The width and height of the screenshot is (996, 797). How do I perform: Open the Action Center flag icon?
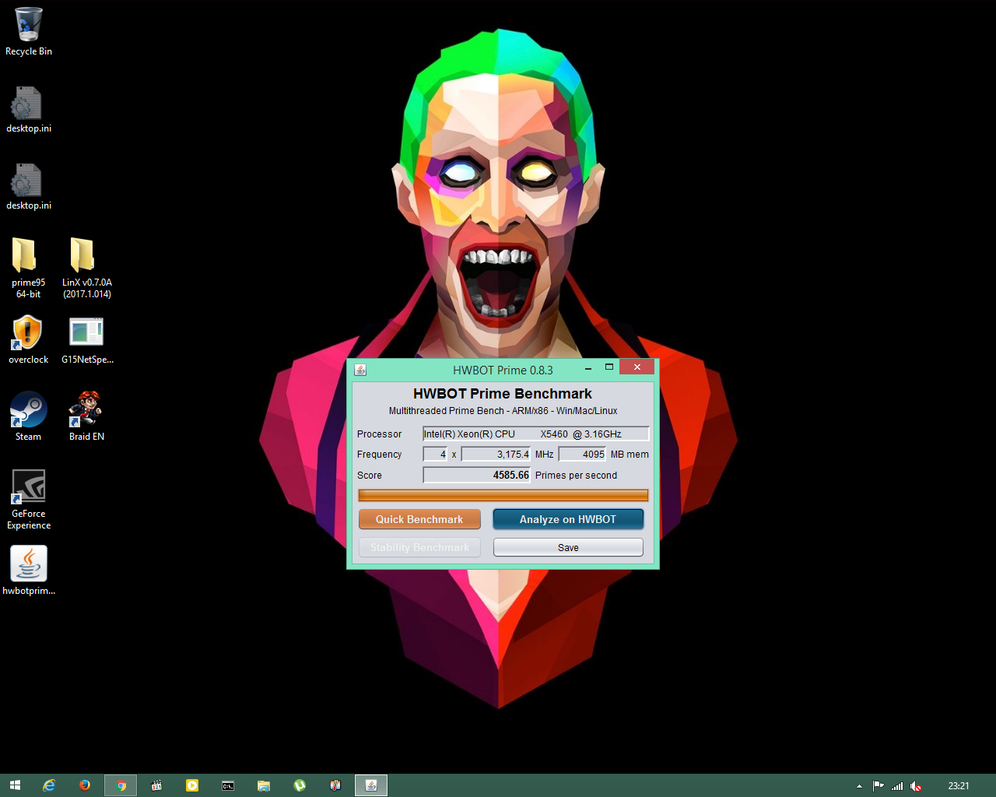[x=878, y=786]
